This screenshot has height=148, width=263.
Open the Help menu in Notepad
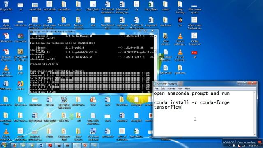187,88
